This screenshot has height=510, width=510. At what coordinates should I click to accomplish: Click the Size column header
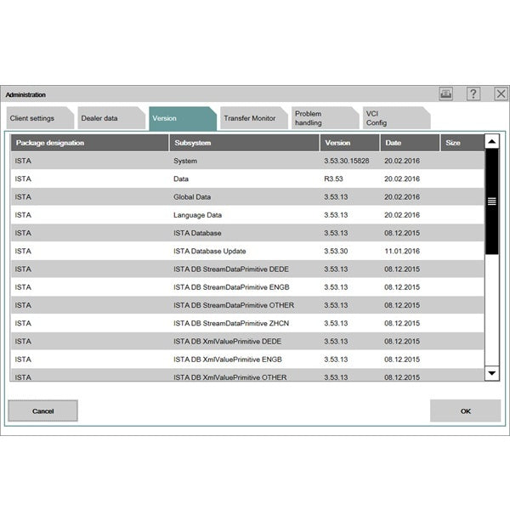[462, 143]
